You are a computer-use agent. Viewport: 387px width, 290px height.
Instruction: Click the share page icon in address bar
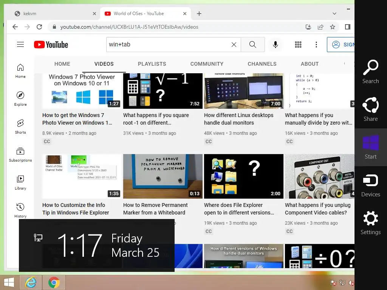tap(320, 27)
